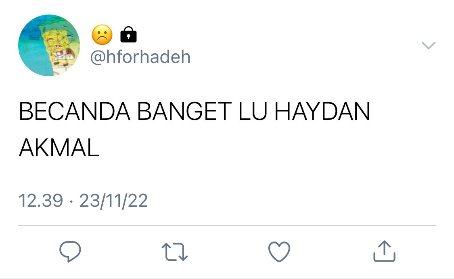This screenshot has height=279, width=454.
Task: Open the share sheet via upload icon
Action: pos(384,251)
